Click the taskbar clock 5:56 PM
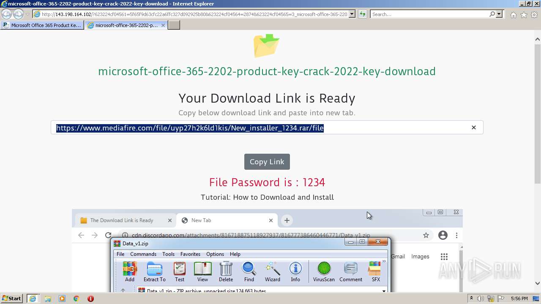The height and width of the screenshot is (304, 541). [x=519, y=299]
